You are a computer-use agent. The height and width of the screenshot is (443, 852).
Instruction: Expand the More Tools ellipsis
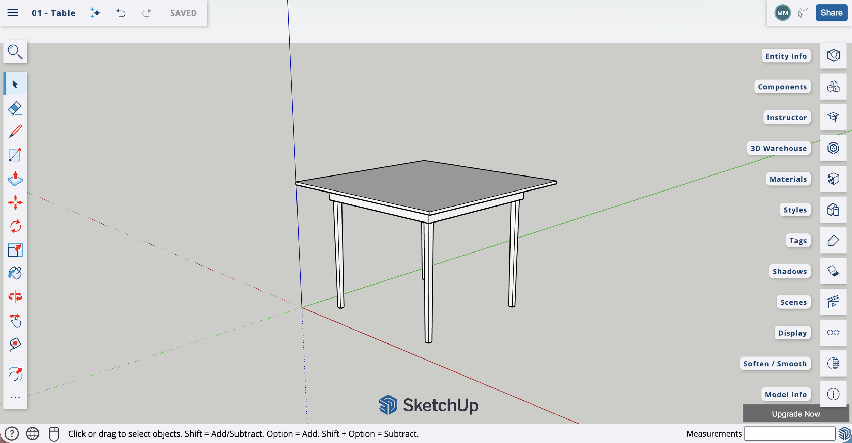15,397
